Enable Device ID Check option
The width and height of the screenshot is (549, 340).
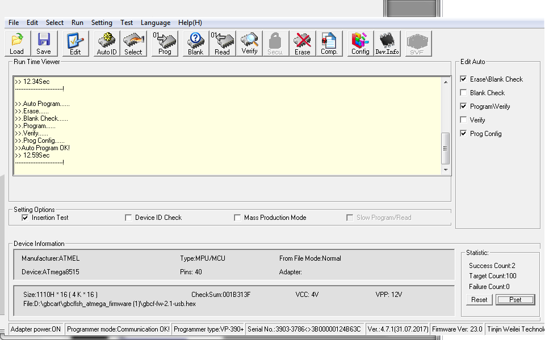[128, 218]
